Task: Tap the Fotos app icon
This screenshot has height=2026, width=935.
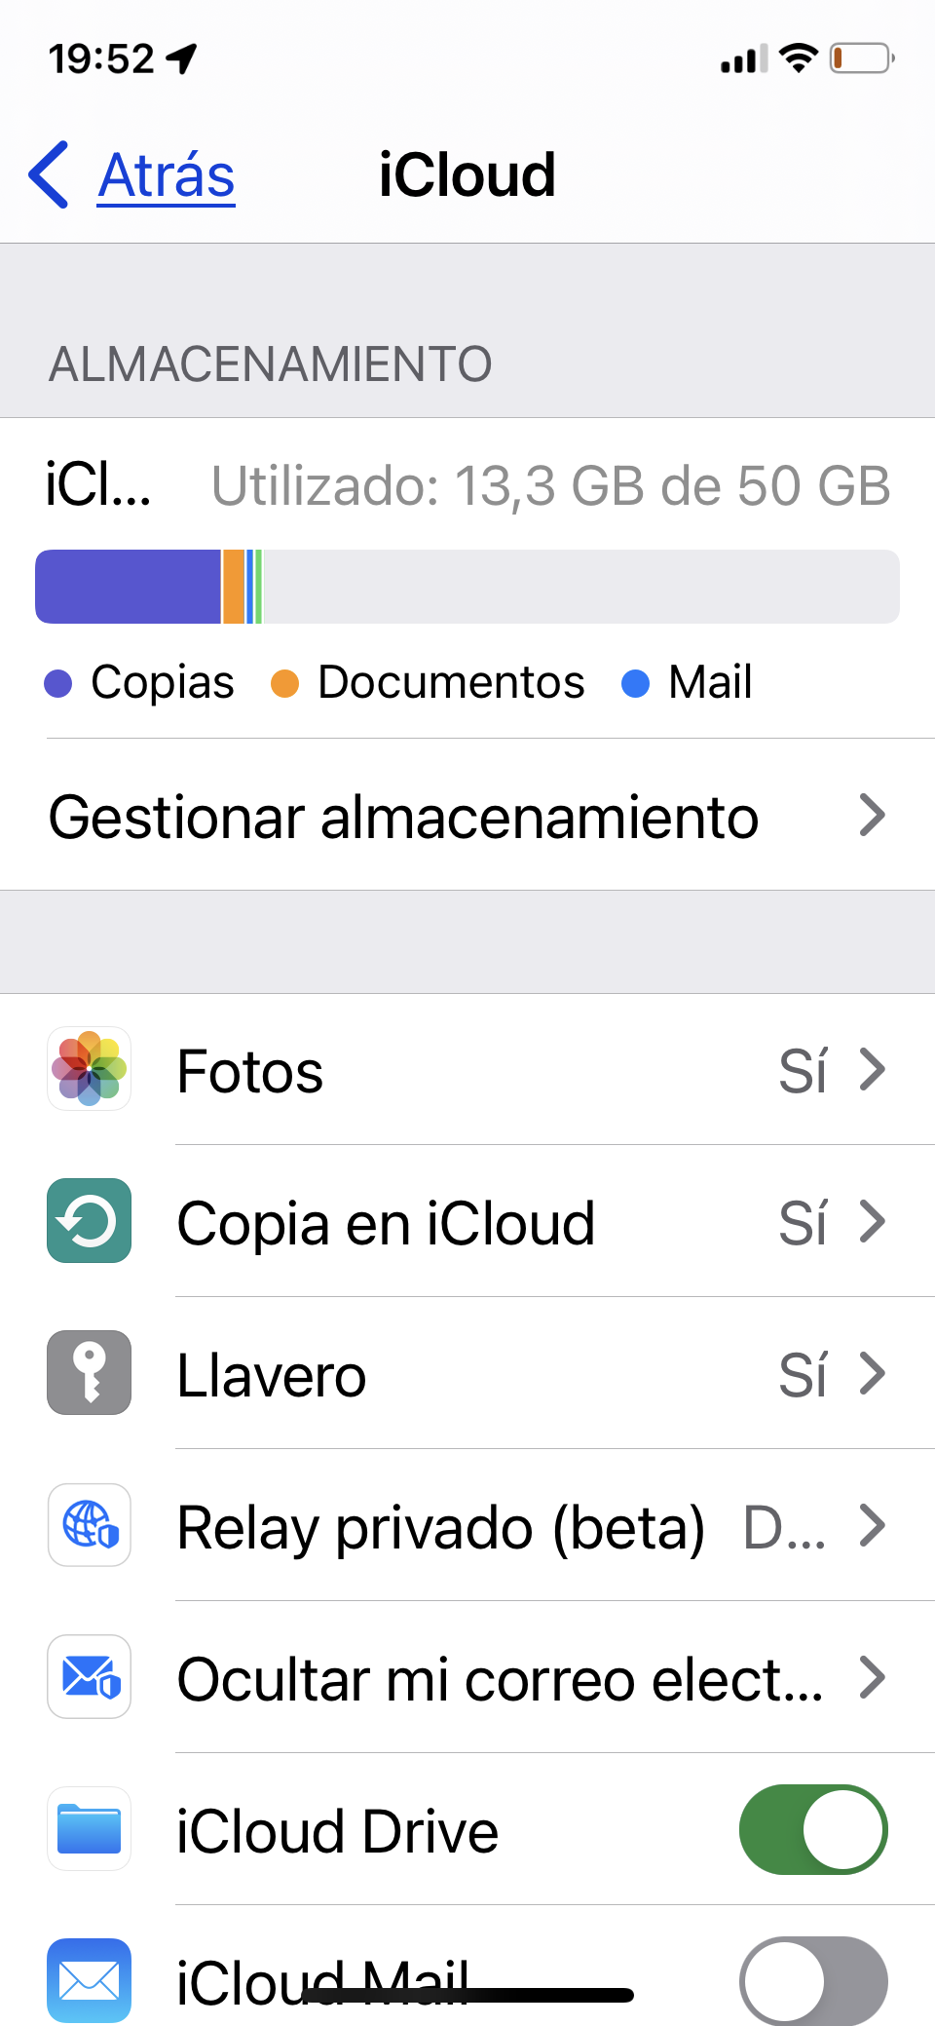Action: (x=89, y=1069)
